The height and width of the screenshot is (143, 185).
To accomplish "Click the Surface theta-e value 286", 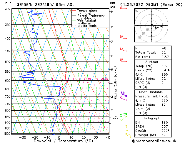I will [x=165, y=74].
